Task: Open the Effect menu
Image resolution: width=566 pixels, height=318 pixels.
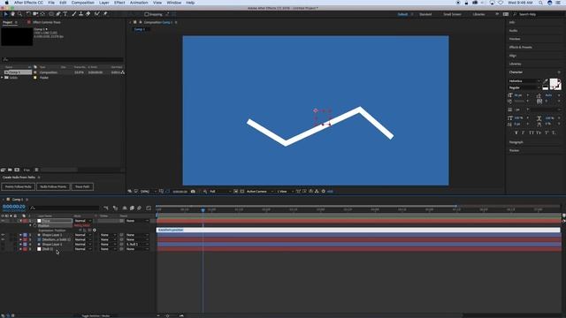Action: [119, 3]
